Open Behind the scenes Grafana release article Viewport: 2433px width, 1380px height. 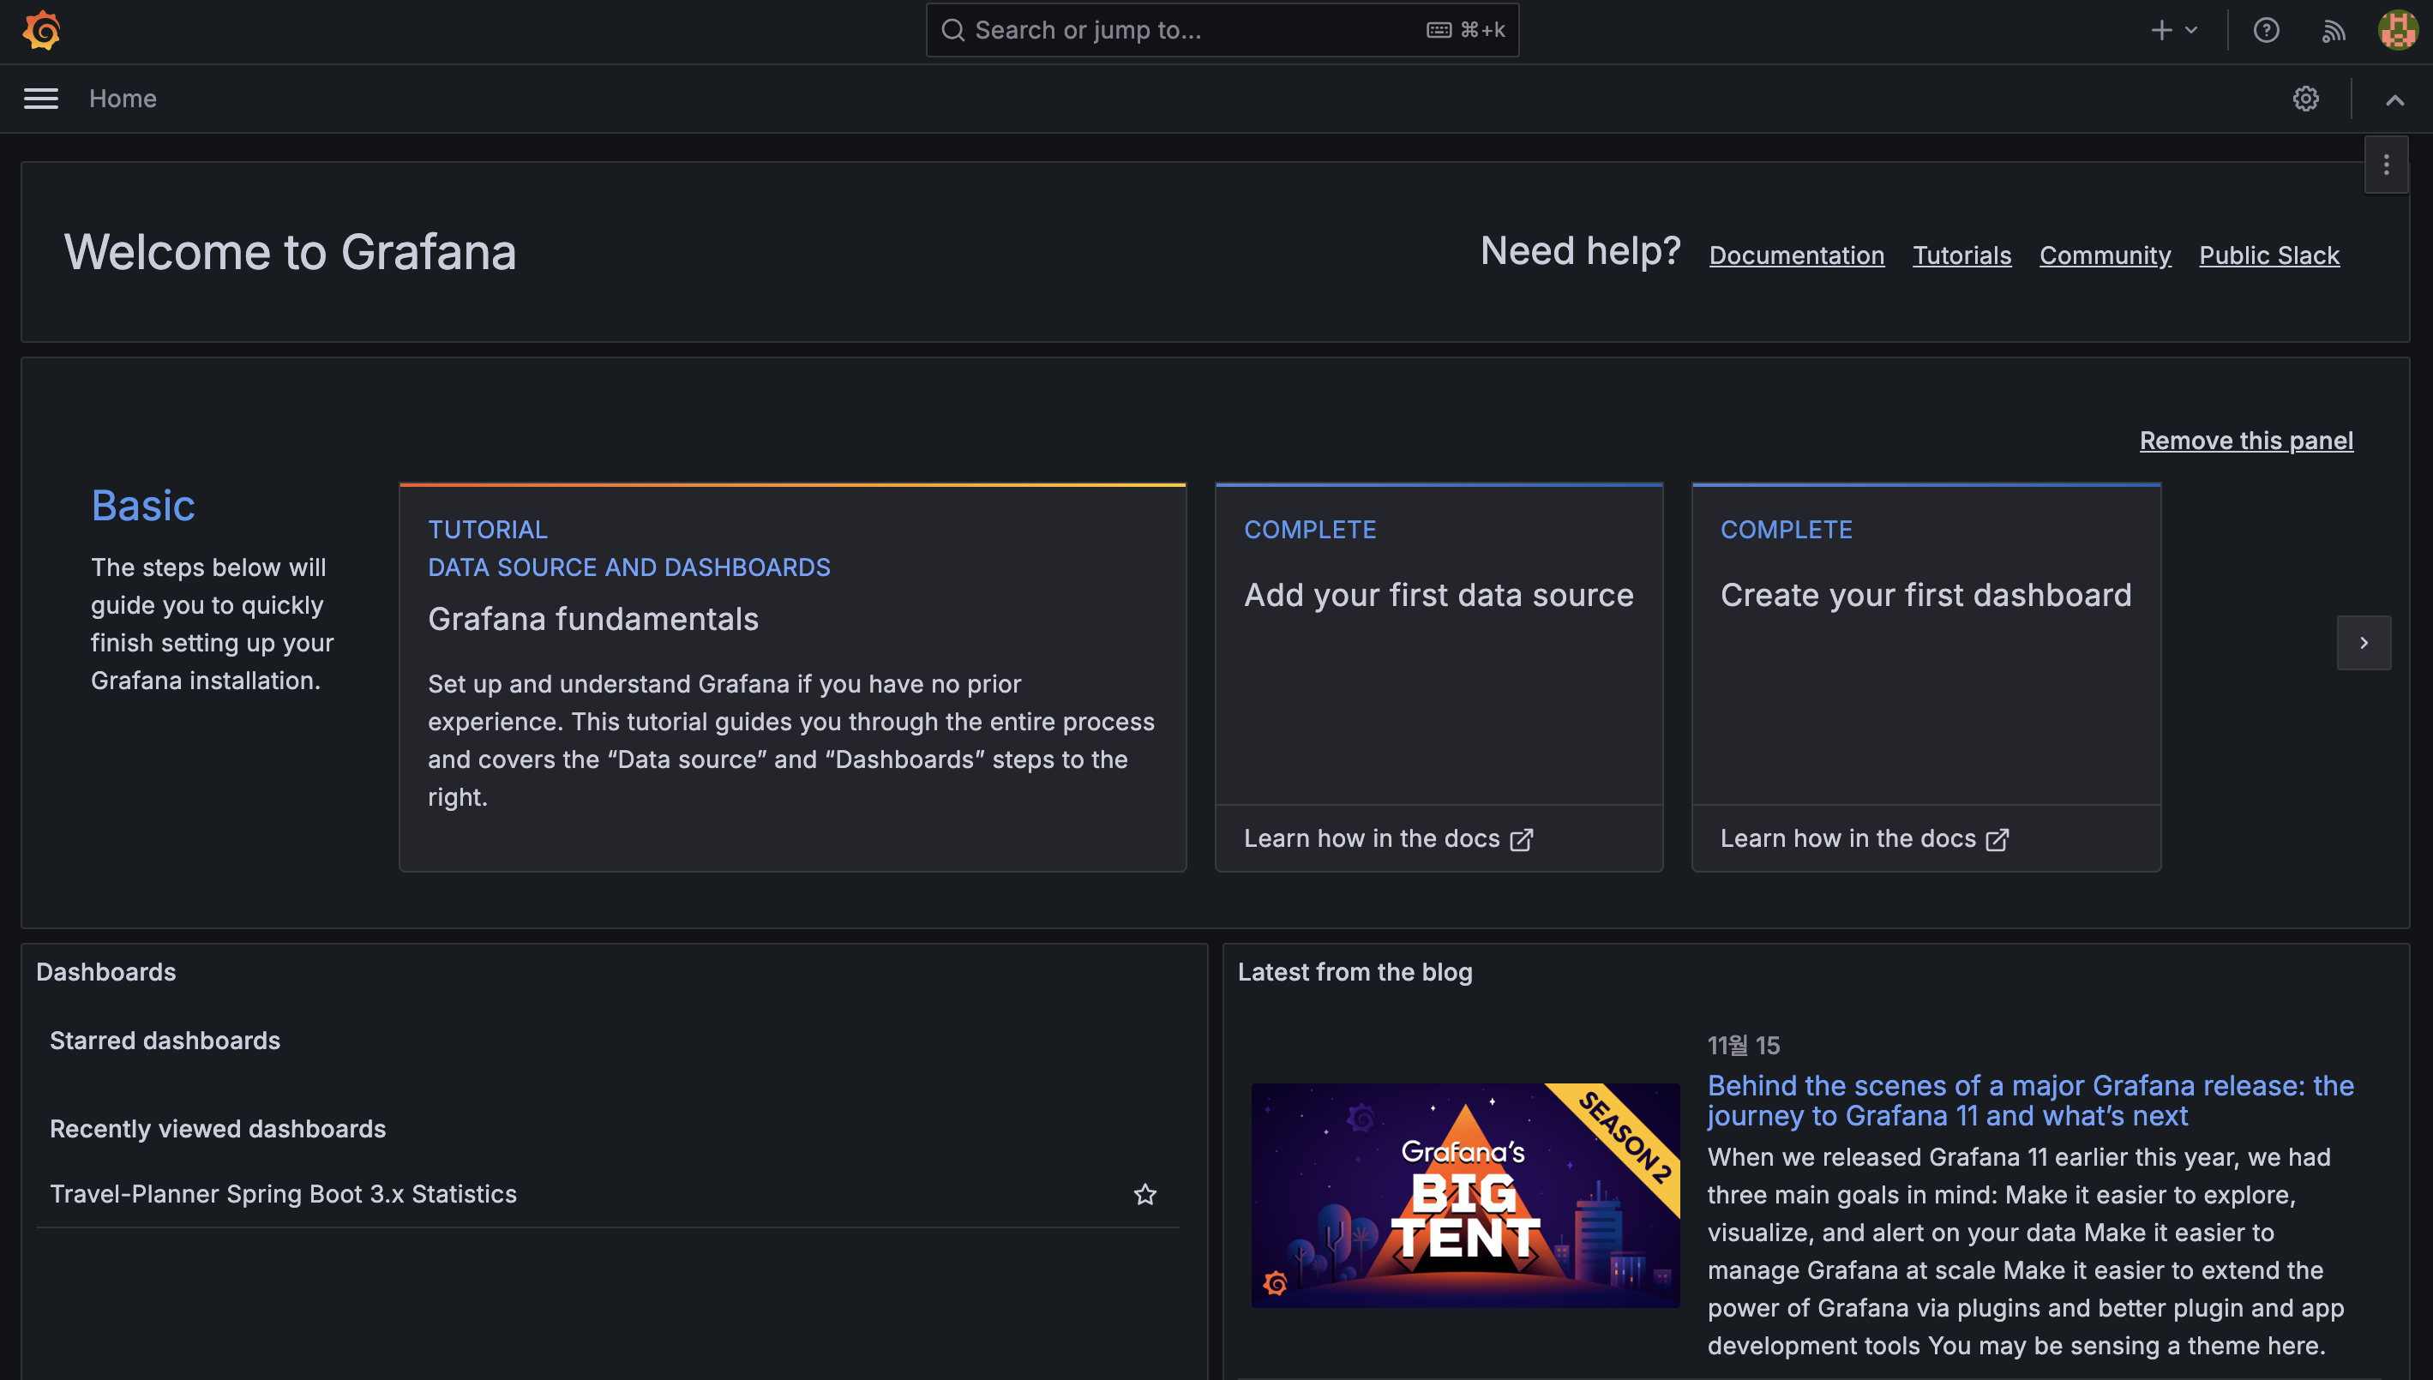point(2030,1101)
